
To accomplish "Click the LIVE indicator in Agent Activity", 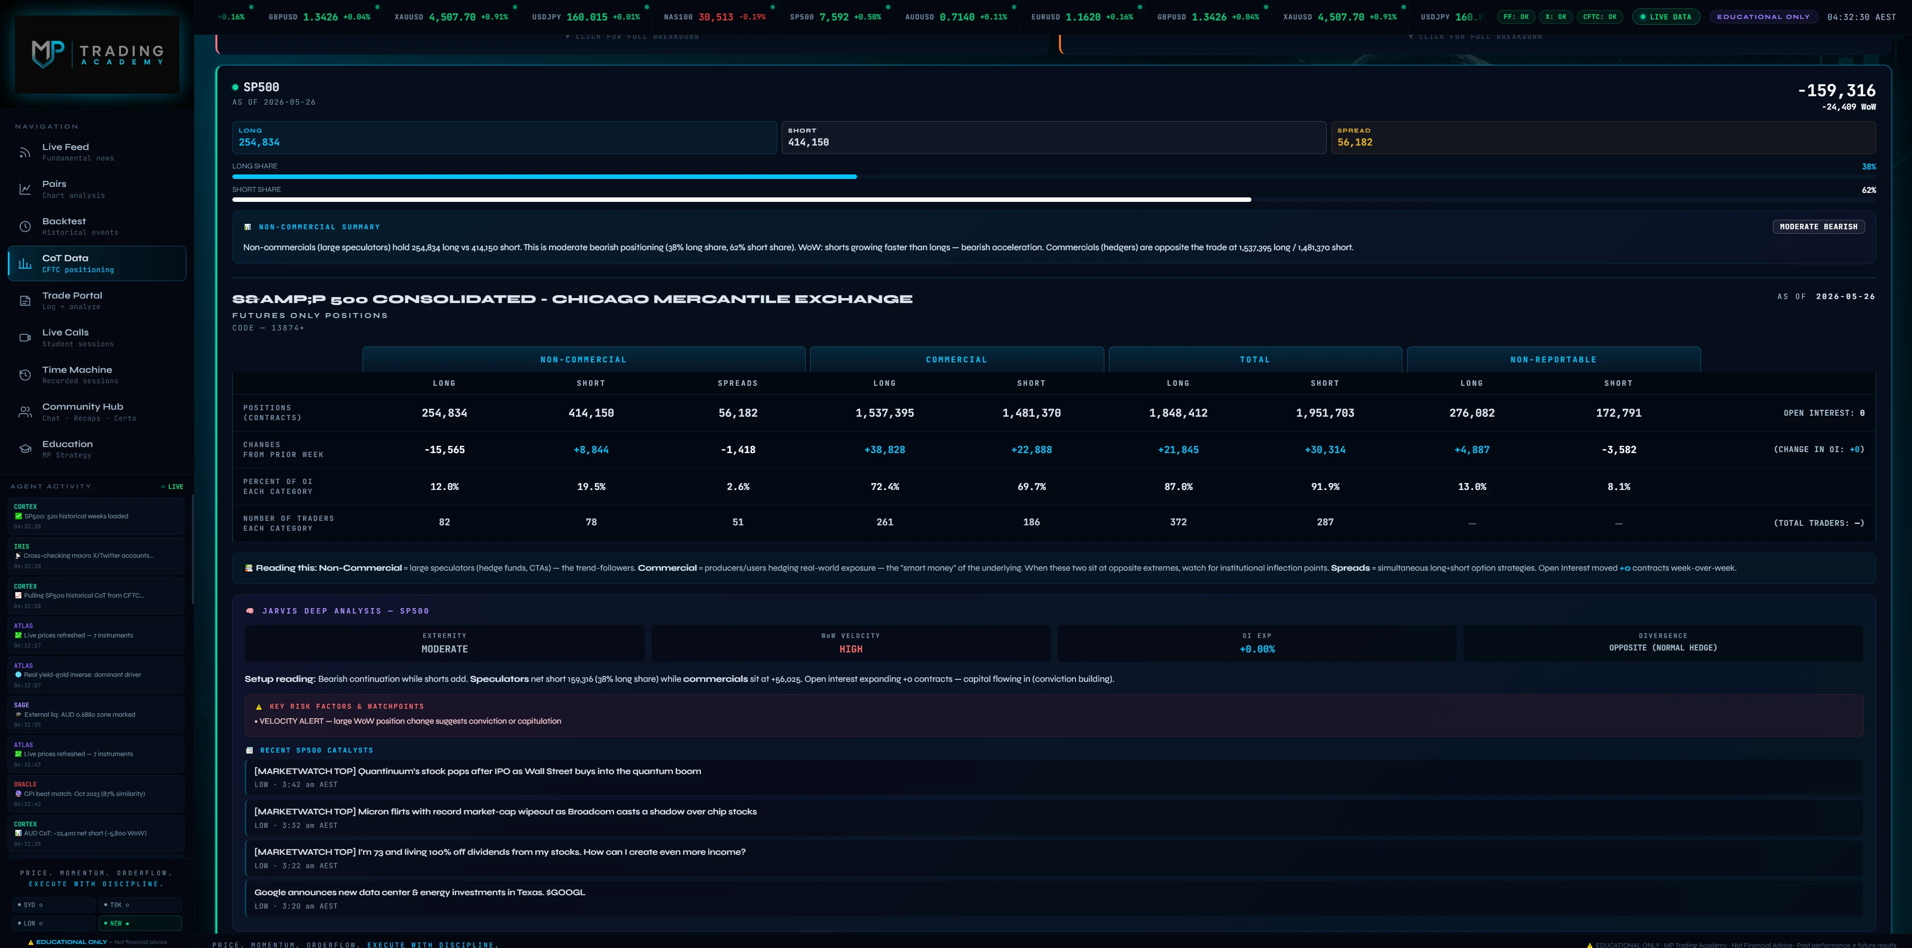I will 172,487.
